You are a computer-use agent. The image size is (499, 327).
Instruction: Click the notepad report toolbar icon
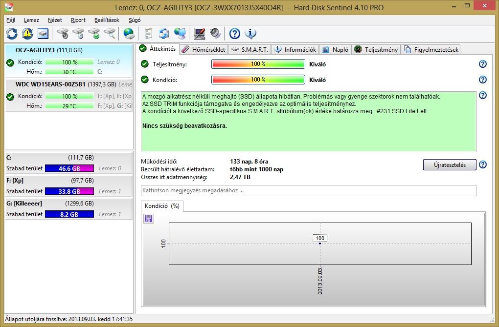(x=148, y=34)
